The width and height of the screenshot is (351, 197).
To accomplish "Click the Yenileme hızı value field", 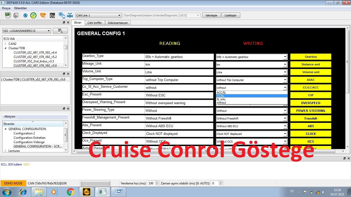I will [151, 183].
